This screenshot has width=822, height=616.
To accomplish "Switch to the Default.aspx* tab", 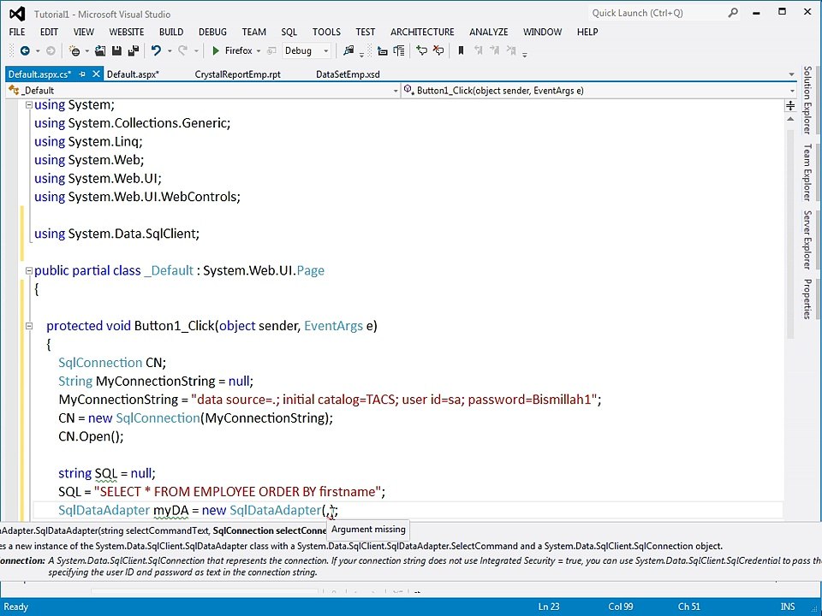I will (134, 74).
